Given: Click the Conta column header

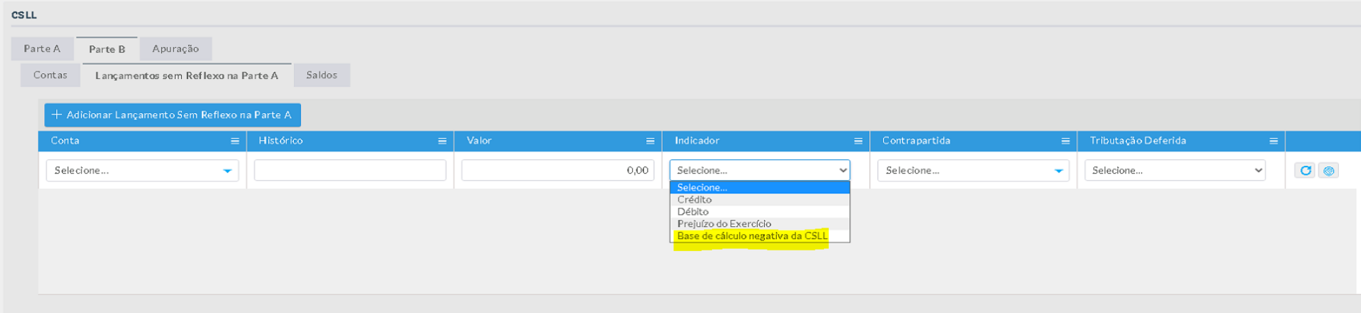Looking at the screenshot, I should [x=142, y=141].
